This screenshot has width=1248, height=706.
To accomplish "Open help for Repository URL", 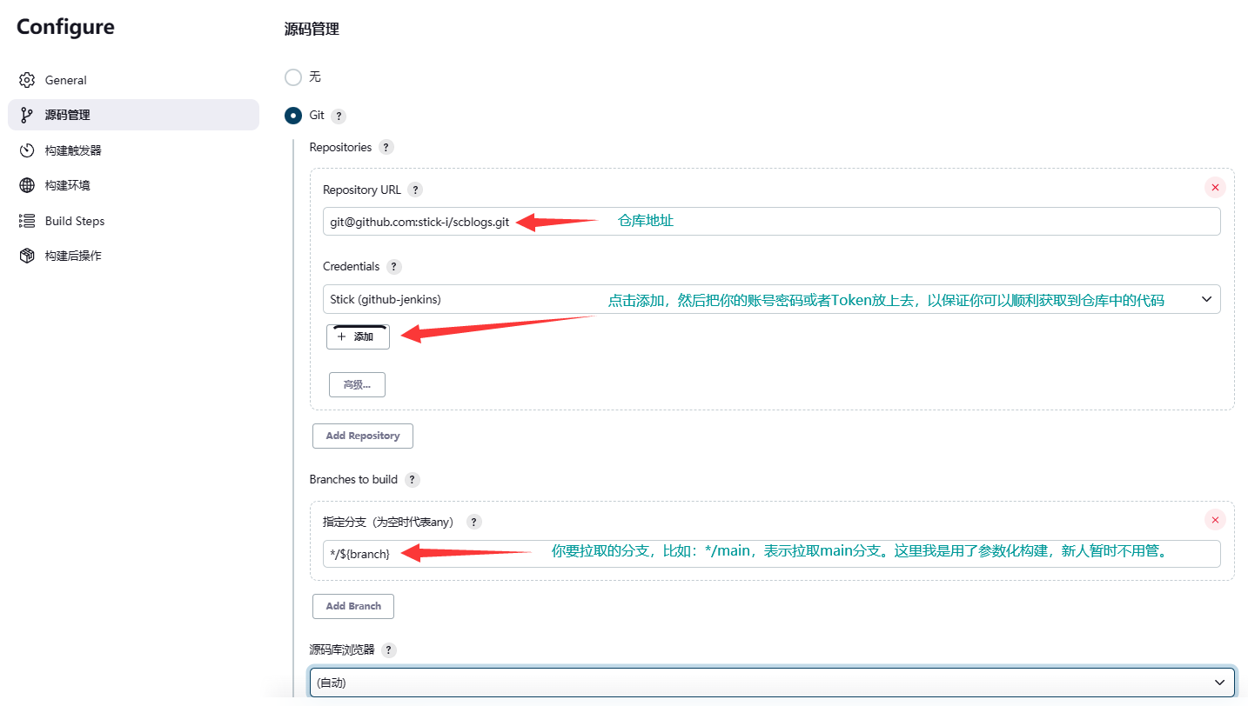I will [x=415, y=190].
